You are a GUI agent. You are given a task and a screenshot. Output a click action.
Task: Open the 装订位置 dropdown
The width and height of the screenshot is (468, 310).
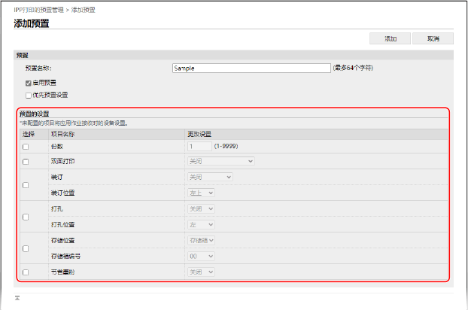click(202, 193)
